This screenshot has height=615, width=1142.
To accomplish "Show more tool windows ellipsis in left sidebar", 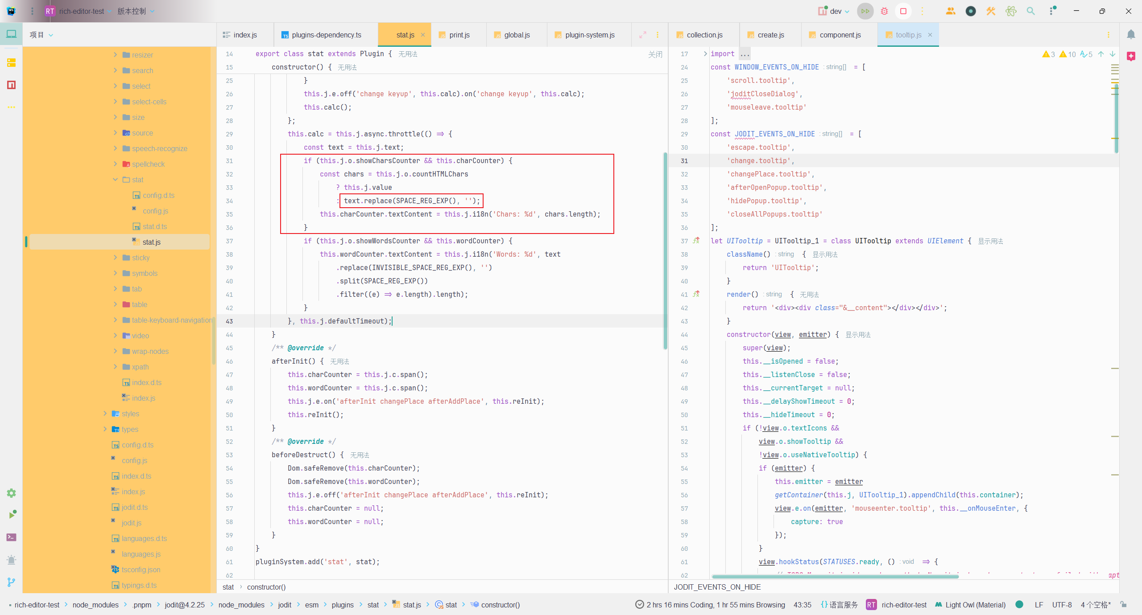I will click(x=11, y=107).
